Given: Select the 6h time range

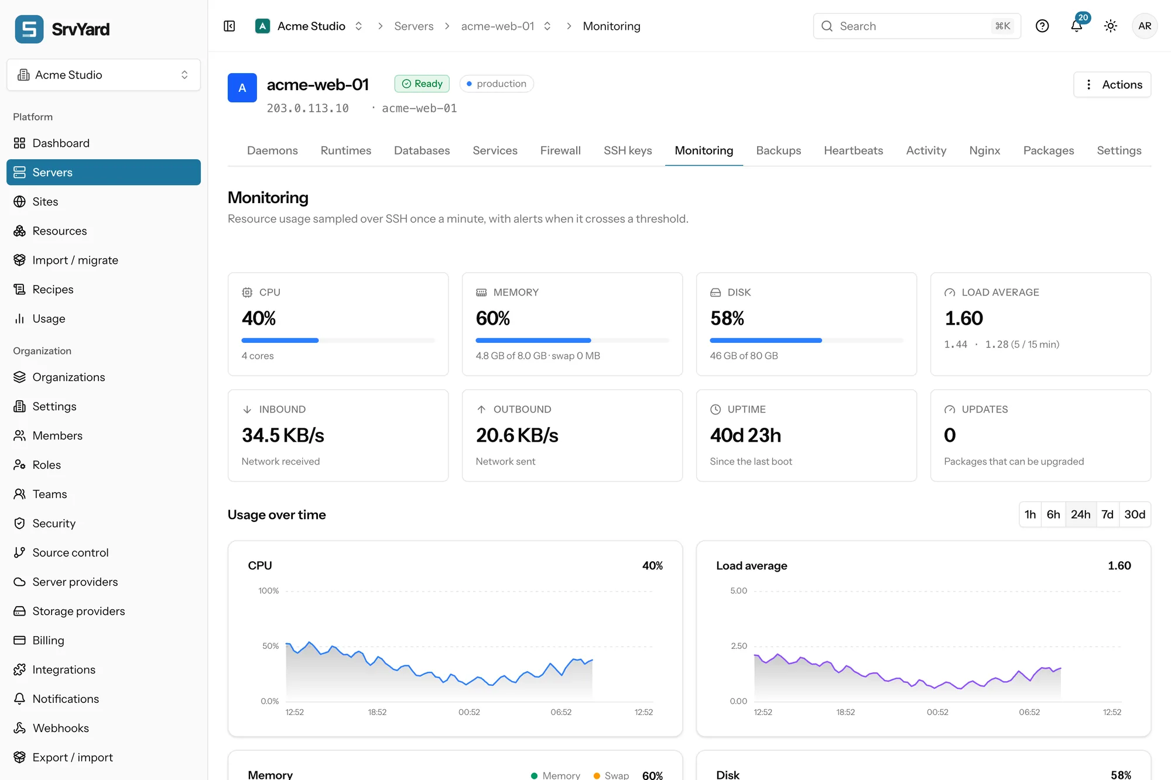Looking at the screenshot, I should point(1053,514).
